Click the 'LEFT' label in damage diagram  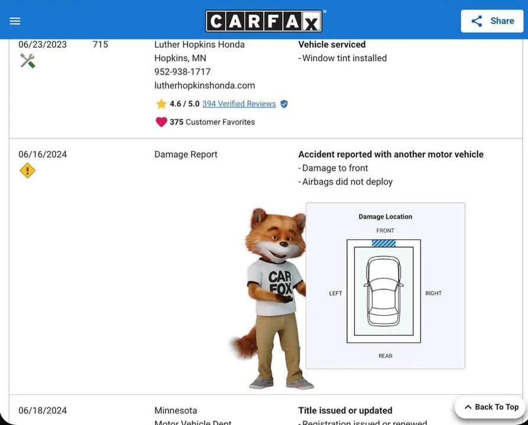pyautogui.click(x=335, y=293)
